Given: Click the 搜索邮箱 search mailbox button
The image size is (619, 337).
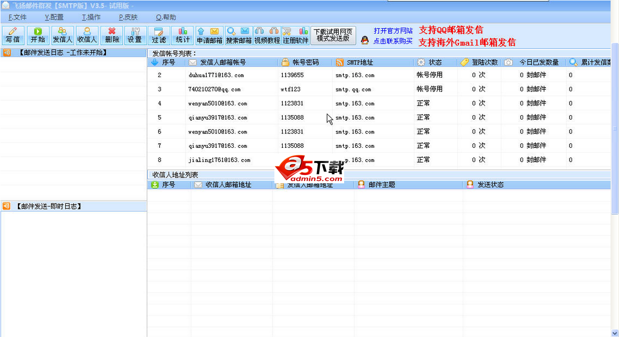Looking at the screenshot, I should [239, 36].
